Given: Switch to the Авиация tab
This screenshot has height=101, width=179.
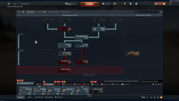Looking at the screenshot, I should pos(41,12).
